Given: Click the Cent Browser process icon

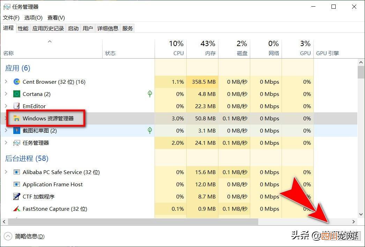Looking at the screenshot, I should click(16, 82).
